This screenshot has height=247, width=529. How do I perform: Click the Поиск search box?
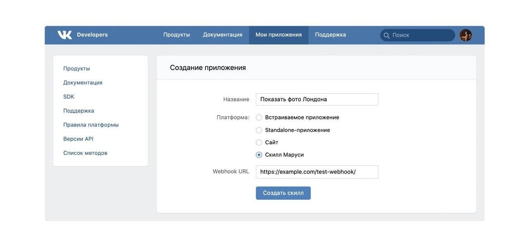pos(422,35)
